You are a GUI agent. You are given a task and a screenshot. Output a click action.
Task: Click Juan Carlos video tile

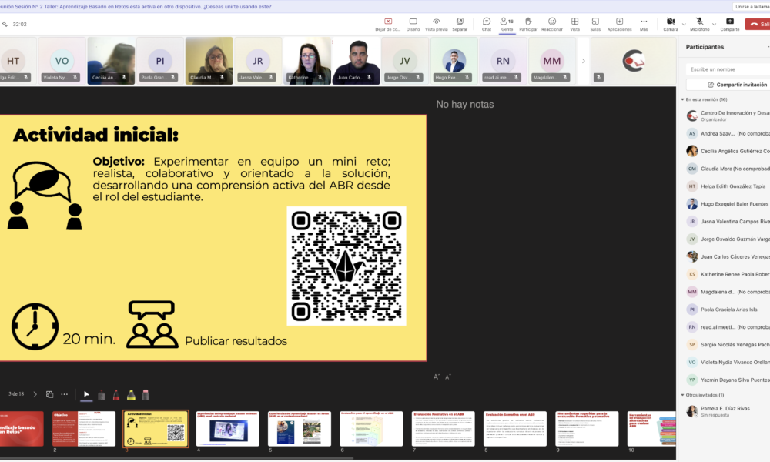356,60
